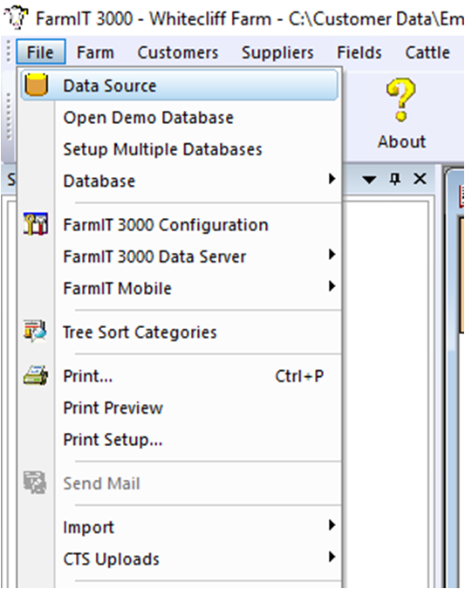This screenshot has width=465, height=589.
Task: Select FarmIT 3000 Data Server entry
Action: [180, 257]
